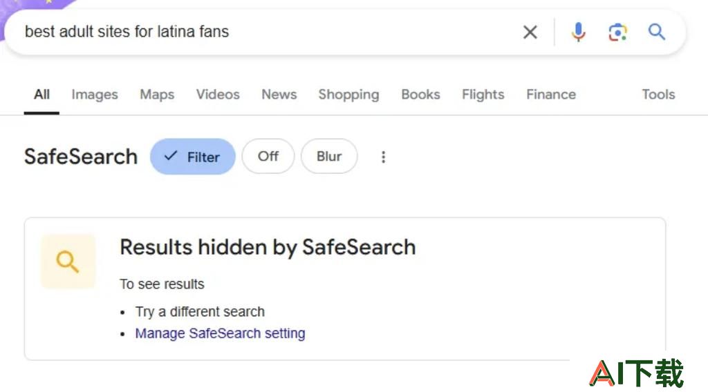Viewport: 708px width, 392px height.
Task: Go to the News tab
Action: click(279, 94)
